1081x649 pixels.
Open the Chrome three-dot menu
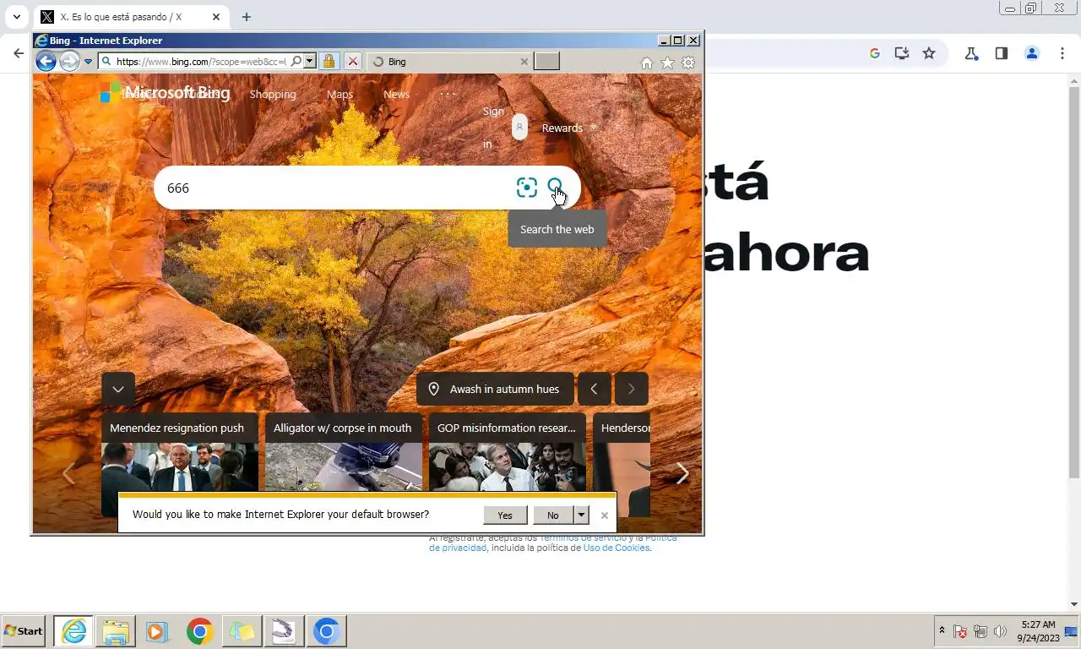tap(1062, 53)
